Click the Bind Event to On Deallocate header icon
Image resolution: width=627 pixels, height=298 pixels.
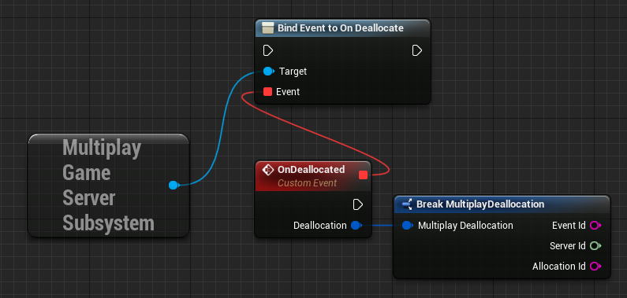point(267,28)
